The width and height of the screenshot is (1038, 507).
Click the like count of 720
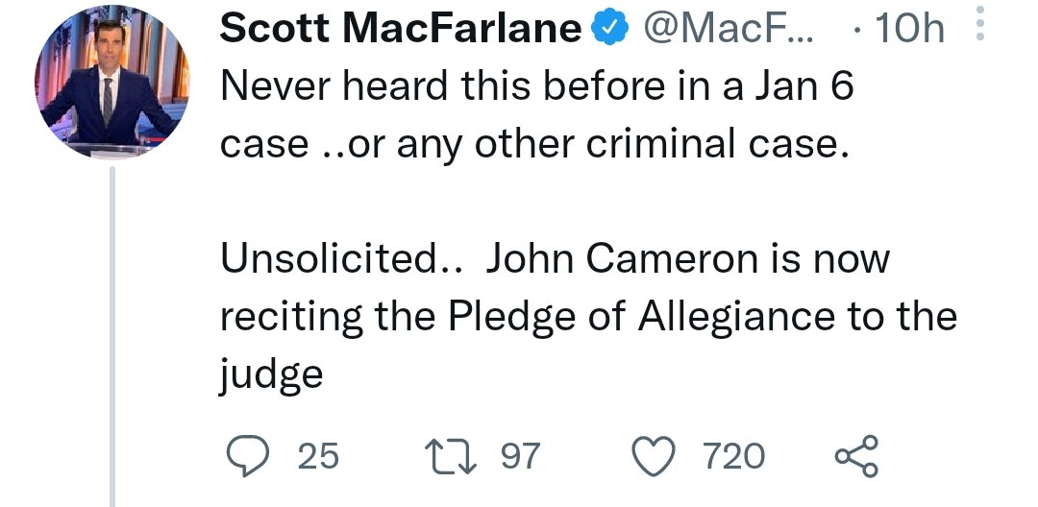(734, 455)
